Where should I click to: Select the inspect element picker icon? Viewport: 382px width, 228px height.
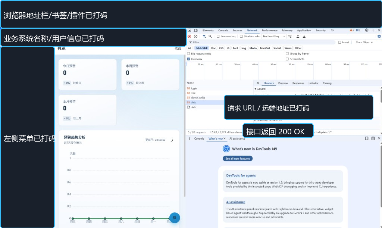coord(189,31)
